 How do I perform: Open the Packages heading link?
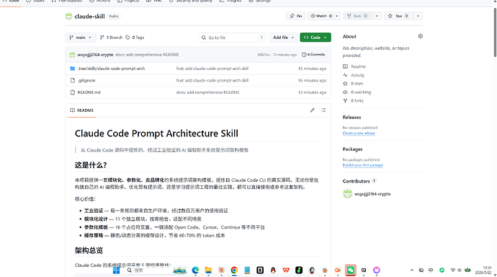[x=352, y=149]
